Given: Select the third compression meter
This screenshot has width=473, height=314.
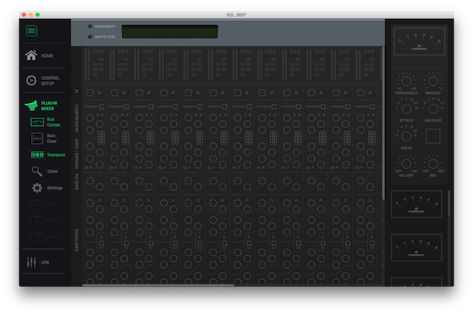Looking at the screenshot, I should pos(416,247).
